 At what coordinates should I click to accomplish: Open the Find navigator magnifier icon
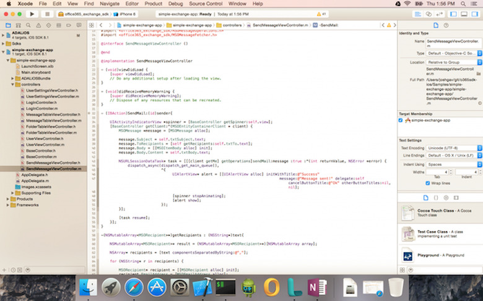pyautogui.click(x=28, y=25)
